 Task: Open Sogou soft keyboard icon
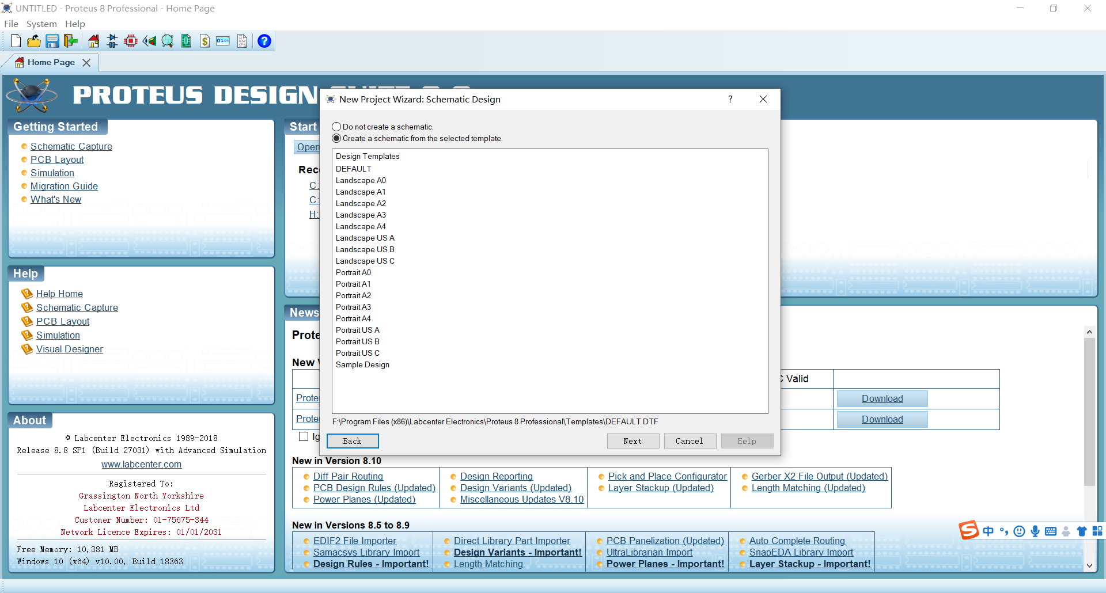(x=1051, y=531)
